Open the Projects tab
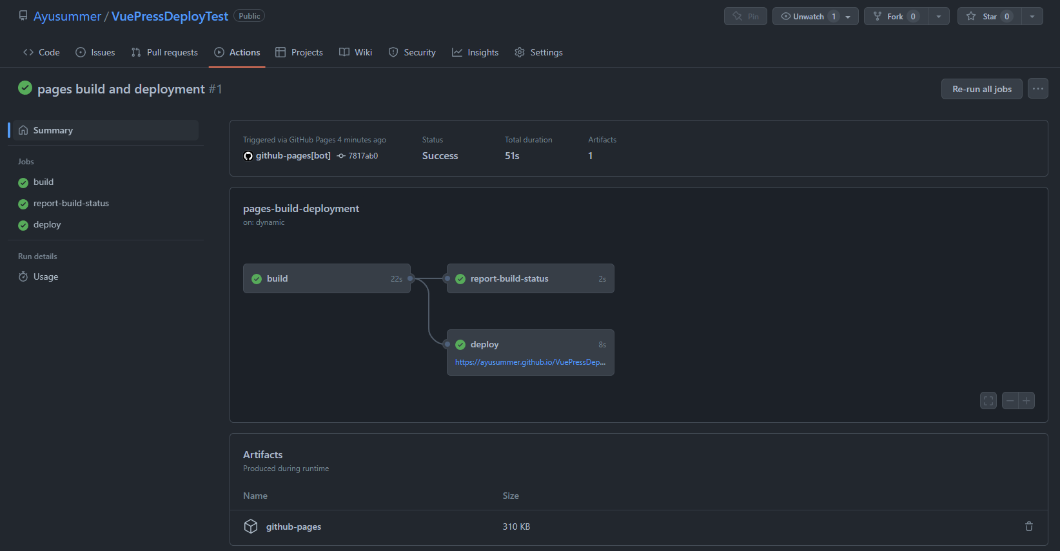The image size is (1060, 551). (x=299, y=52)
